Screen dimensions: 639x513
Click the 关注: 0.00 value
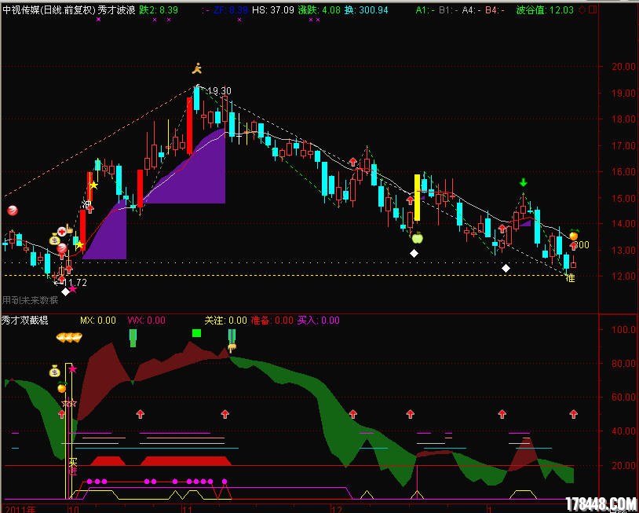[x=225, y=321]
